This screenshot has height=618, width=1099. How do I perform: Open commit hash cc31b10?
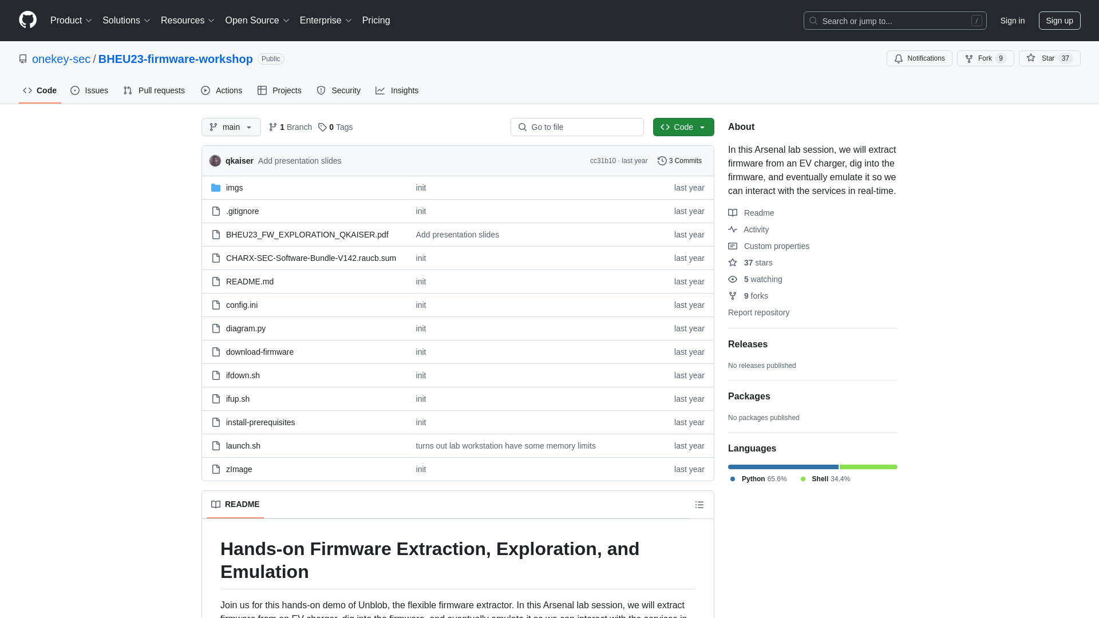tap(603, 161)
